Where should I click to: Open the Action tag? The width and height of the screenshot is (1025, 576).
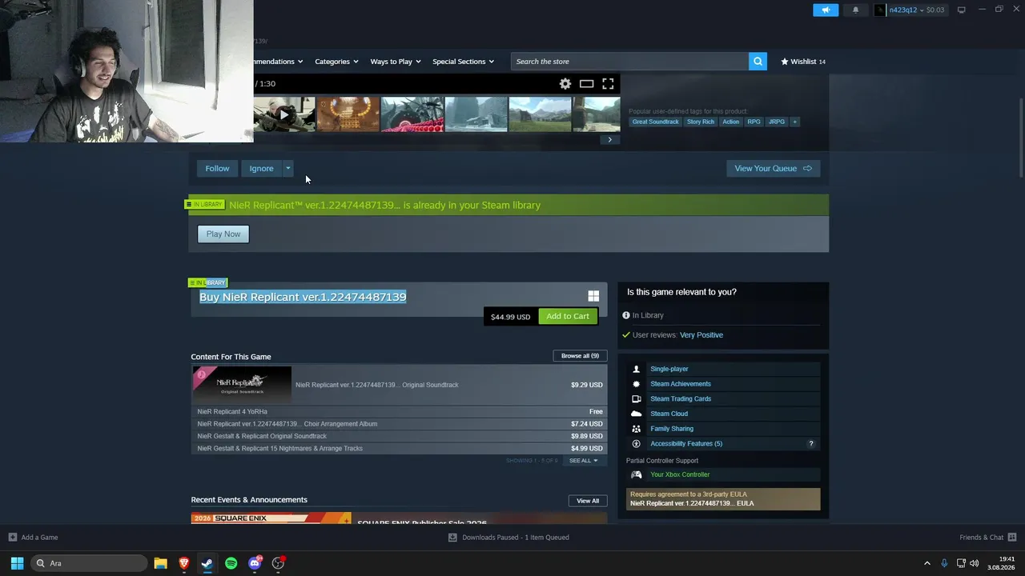click(730, 122)
